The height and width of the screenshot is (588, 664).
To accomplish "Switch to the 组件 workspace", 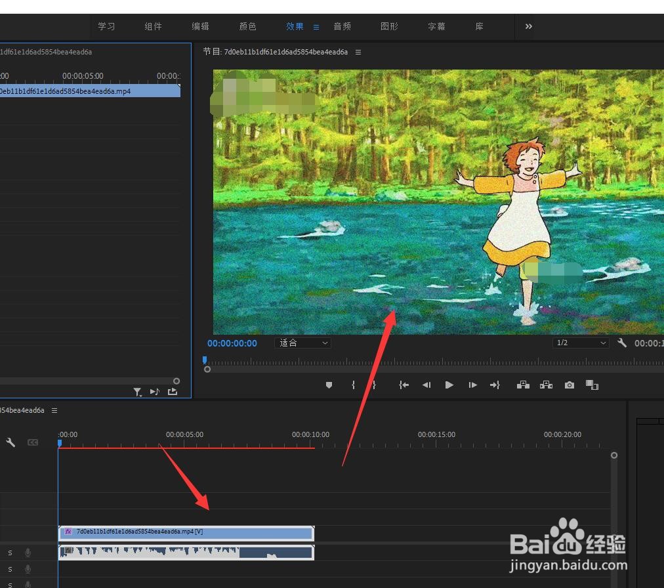I will point(154,26).
